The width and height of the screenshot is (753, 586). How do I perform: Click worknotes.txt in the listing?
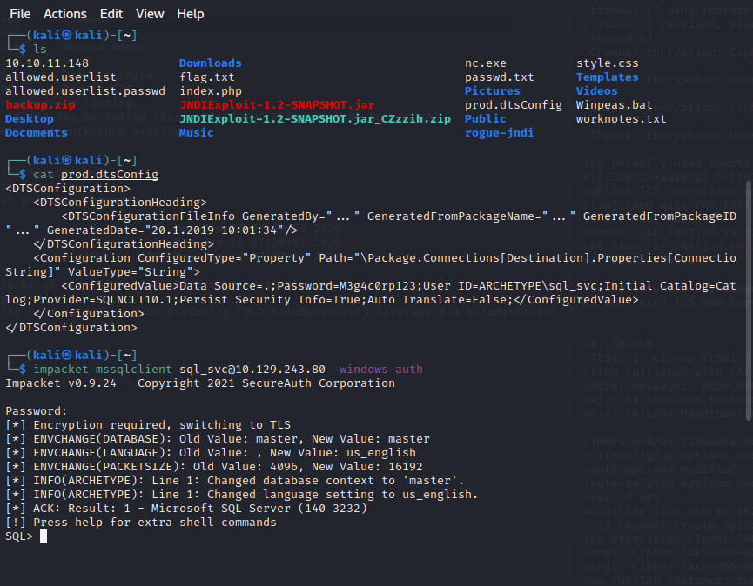tap(621, 119)
